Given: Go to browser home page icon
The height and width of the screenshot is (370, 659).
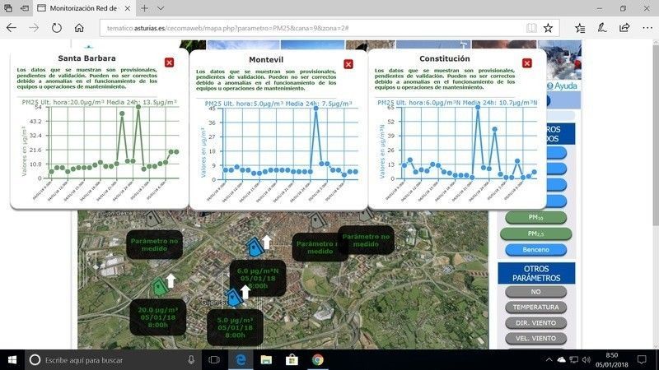Looking at the screenshot, I should click(80, 27).
